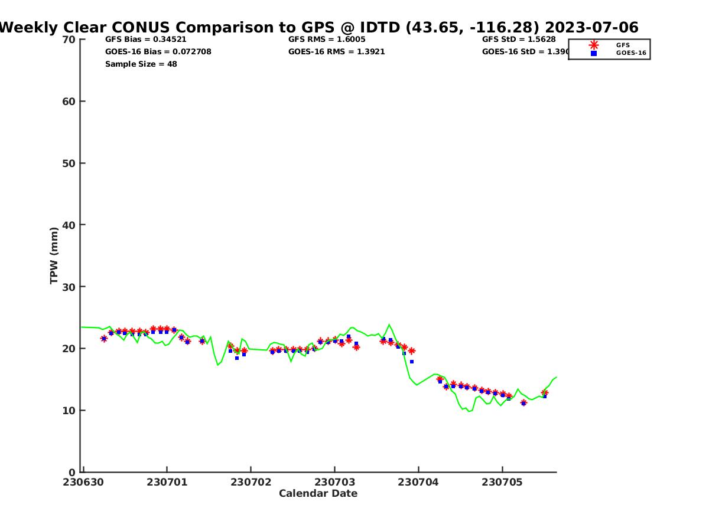709x531 pixels.
Task: Click the 230704 x-axis tick label
Action: (418, 482)
